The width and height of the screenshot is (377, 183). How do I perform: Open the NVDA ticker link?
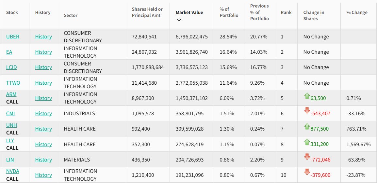tap(13, 171)
